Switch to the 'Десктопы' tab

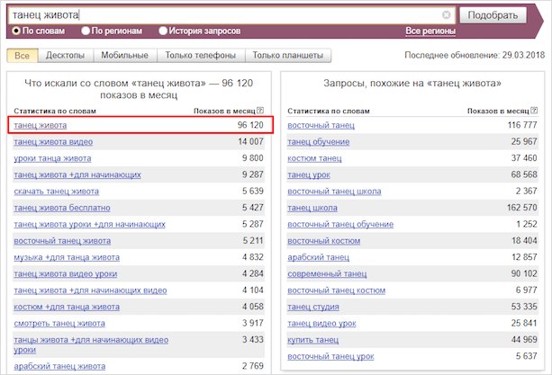coord(67,56)
